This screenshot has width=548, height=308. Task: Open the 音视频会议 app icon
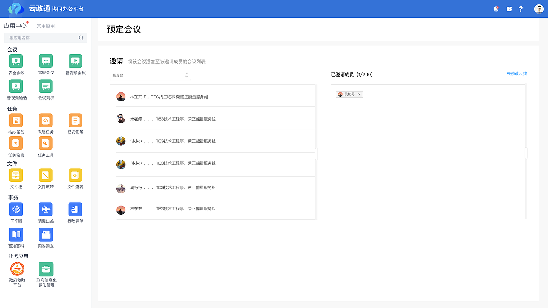coord(75,61)
